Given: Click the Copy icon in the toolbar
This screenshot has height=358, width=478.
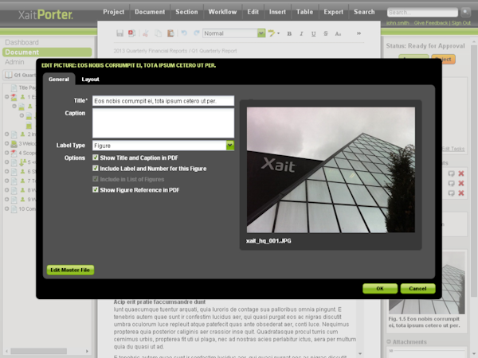Looking at the screenshot, I should click(x=158, y=33).
